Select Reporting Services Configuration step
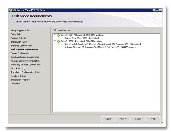Viewport: 171px width, 132px height. 26,65
